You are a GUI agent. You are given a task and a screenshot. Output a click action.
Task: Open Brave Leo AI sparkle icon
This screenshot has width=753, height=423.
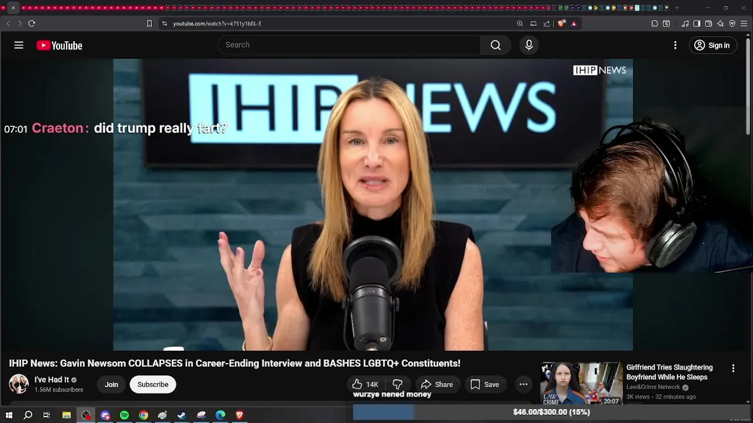coord(720,23)
